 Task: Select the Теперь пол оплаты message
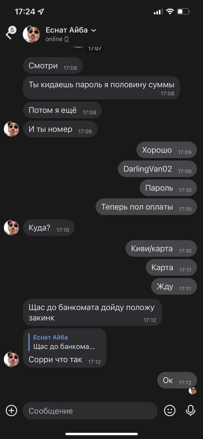coord(146,207)
